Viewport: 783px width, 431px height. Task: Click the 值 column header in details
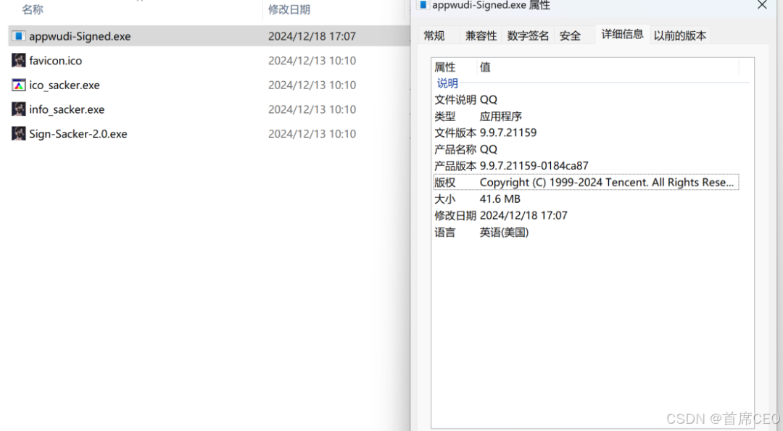(x=485, y=67)
